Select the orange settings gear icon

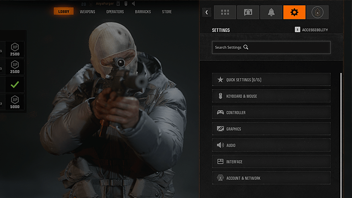(294, 12)
